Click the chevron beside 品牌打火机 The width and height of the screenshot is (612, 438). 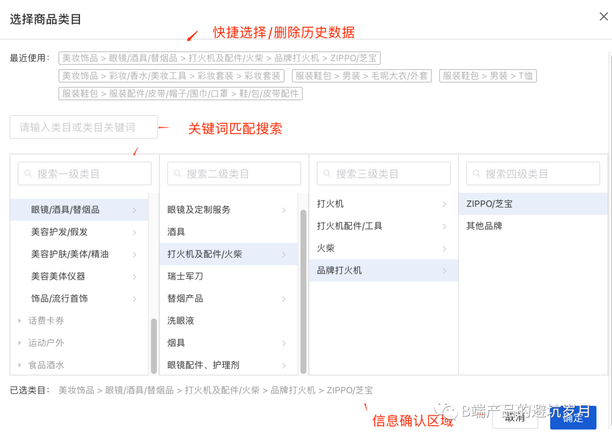(x=443, y=270)
